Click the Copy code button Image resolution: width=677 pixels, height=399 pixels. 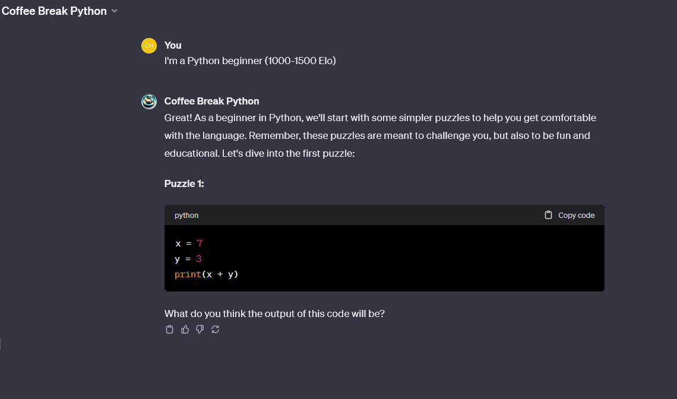pos(569,215)
